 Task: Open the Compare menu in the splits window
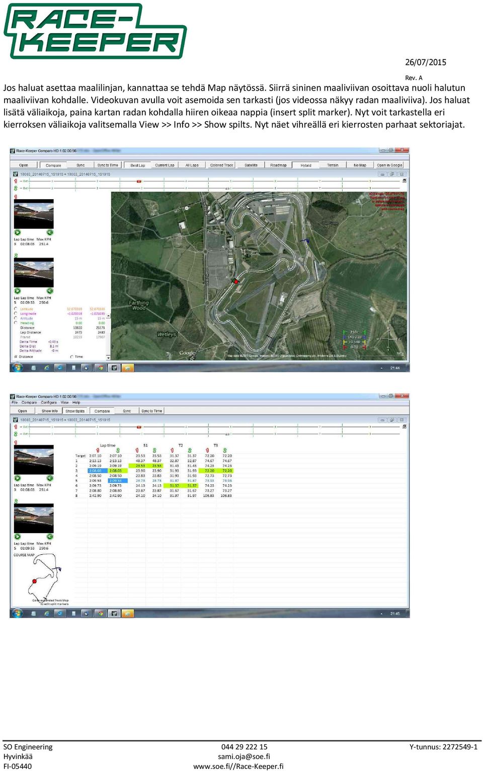click(29, 402)
